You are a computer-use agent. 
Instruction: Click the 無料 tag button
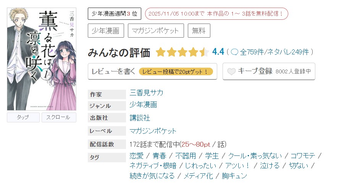pyautogui.click(x=199, y=31)
